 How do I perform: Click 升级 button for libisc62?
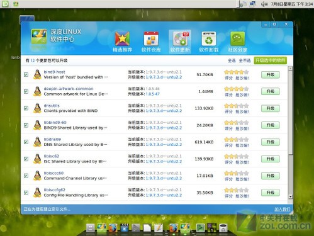pyautogui.click(x=271, y=159)
